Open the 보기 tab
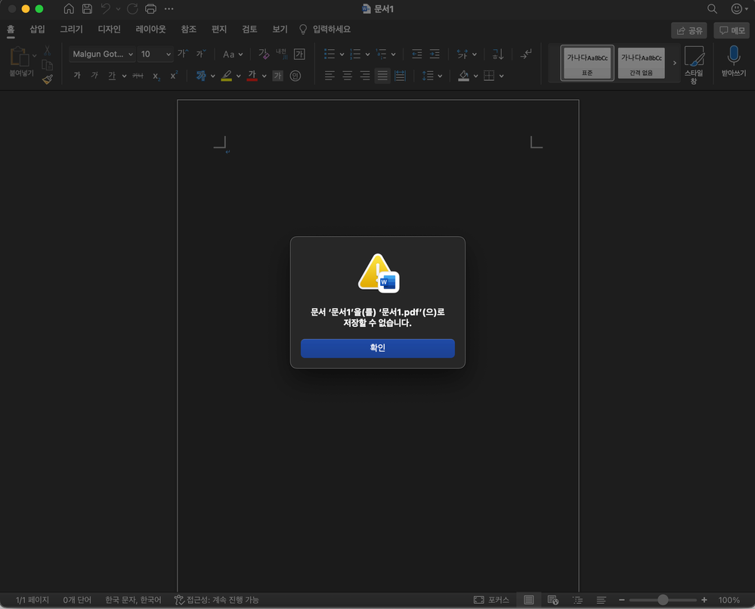Image resolution: width=755 pixels, height=609 pixels. [x=280, y=30]
